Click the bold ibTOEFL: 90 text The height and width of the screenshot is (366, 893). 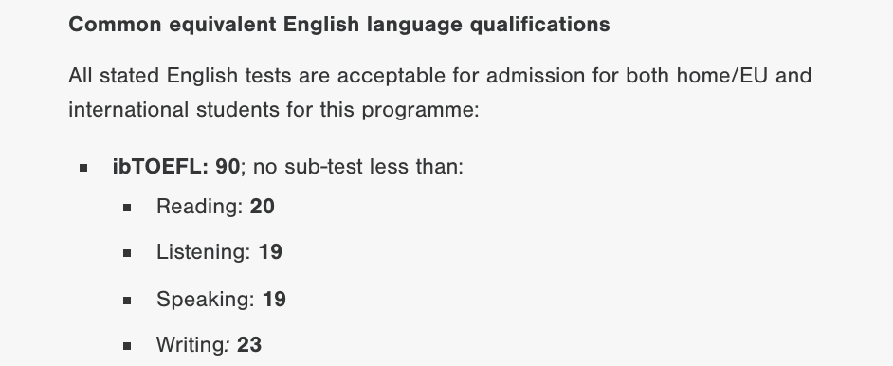pos(176,166)
